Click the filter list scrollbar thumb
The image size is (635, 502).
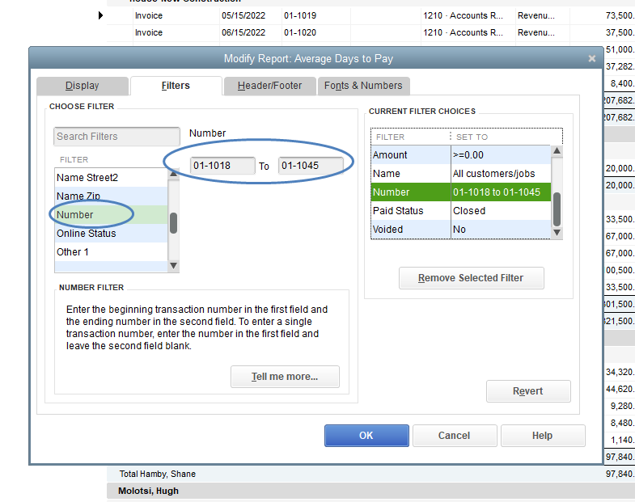point(173,223)
